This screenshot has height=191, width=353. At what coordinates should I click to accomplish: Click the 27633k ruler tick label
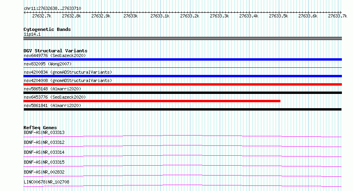[x=130, y=16]
